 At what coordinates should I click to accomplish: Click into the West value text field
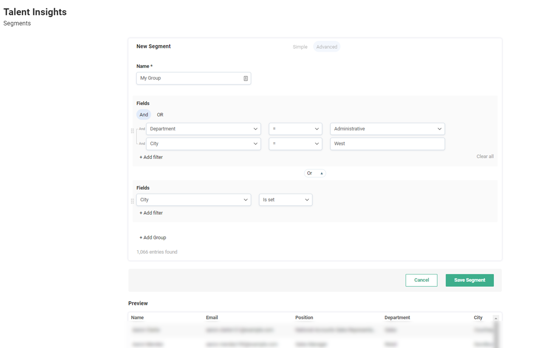(387, 144)
